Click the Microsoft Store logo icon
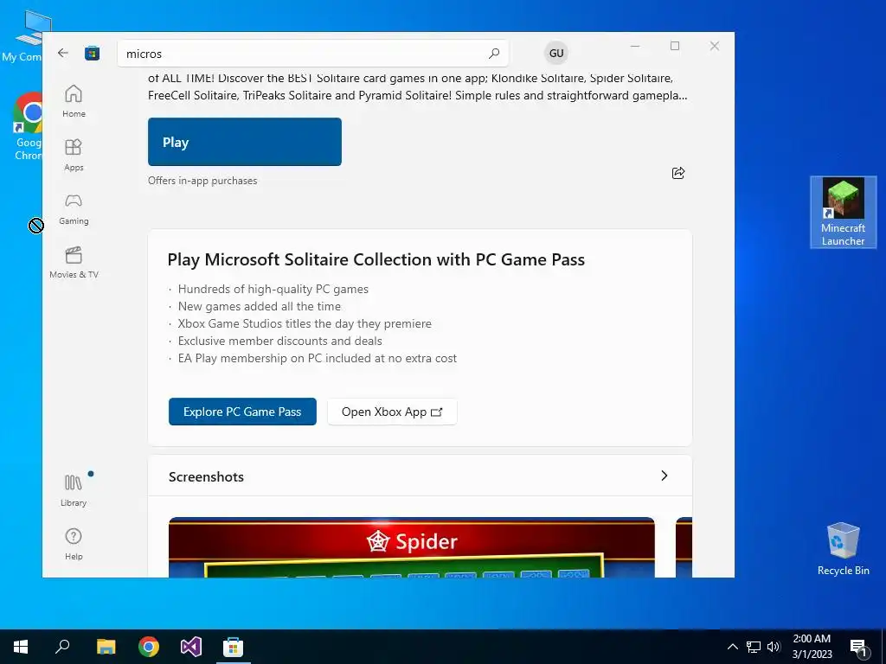886x664 pixels. (92, 54)
